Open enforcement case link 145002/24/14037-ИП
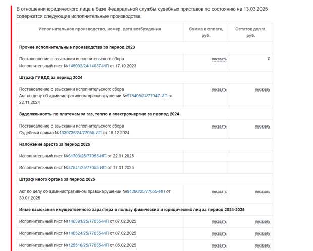The height and width of the screenshot is (251, 313). 88,66
